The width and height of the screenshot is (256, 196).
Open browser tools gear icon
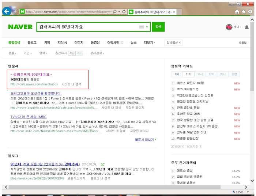click(250, 12)
